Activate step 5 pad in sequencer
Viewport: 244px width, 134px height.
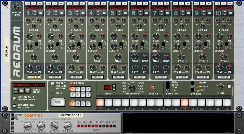134,103
